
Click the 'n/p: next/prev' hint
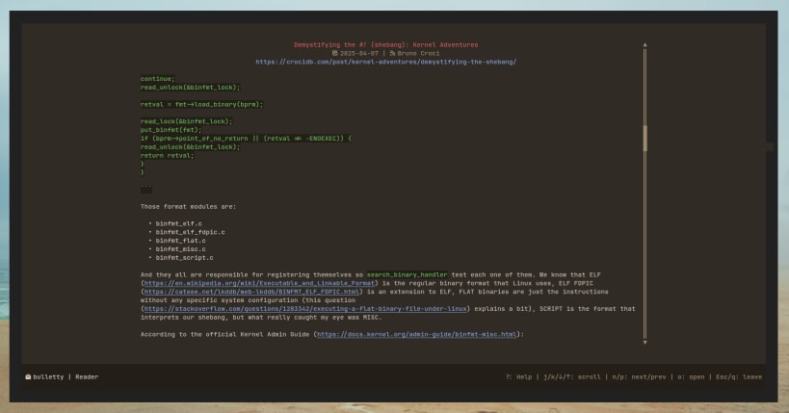point(639,376)
